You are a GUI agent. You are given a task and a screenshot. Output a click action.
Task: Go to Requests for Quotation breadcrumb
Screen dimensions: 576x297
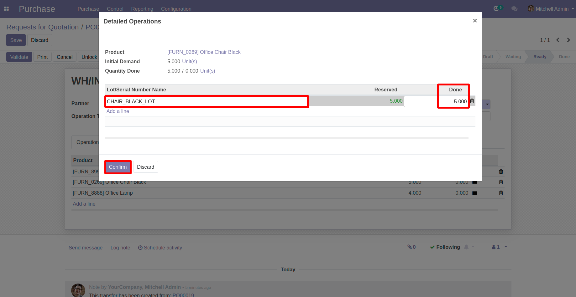click(42, 27)
